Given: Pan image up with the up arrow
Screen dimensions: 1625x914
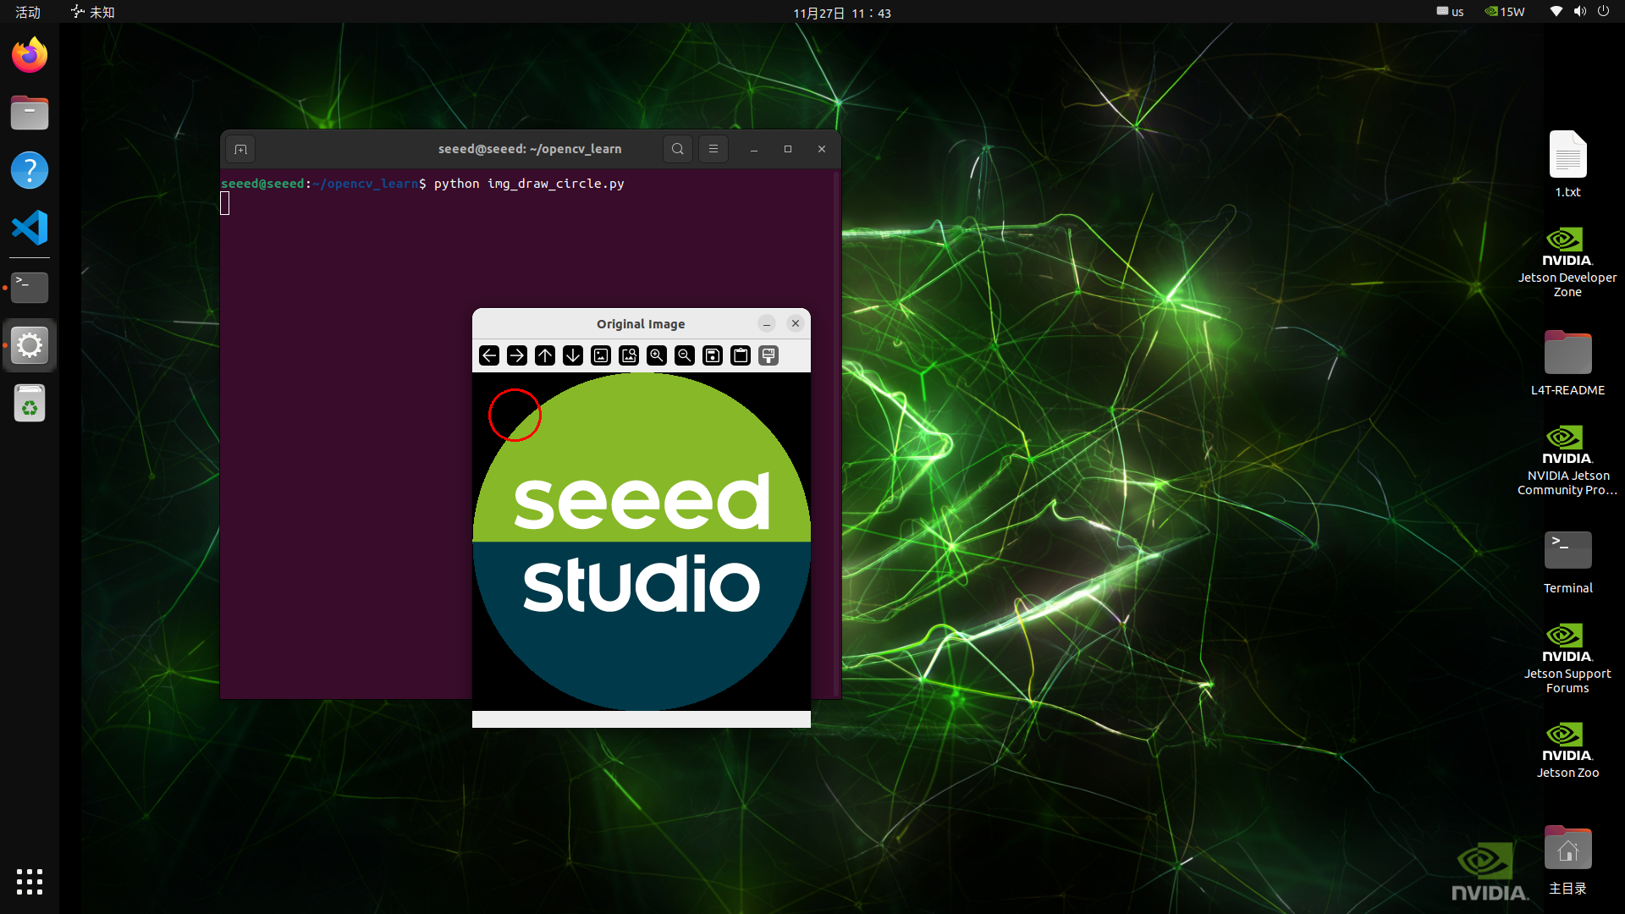Looking at the screenshot, I should click(x=545, y=355).
